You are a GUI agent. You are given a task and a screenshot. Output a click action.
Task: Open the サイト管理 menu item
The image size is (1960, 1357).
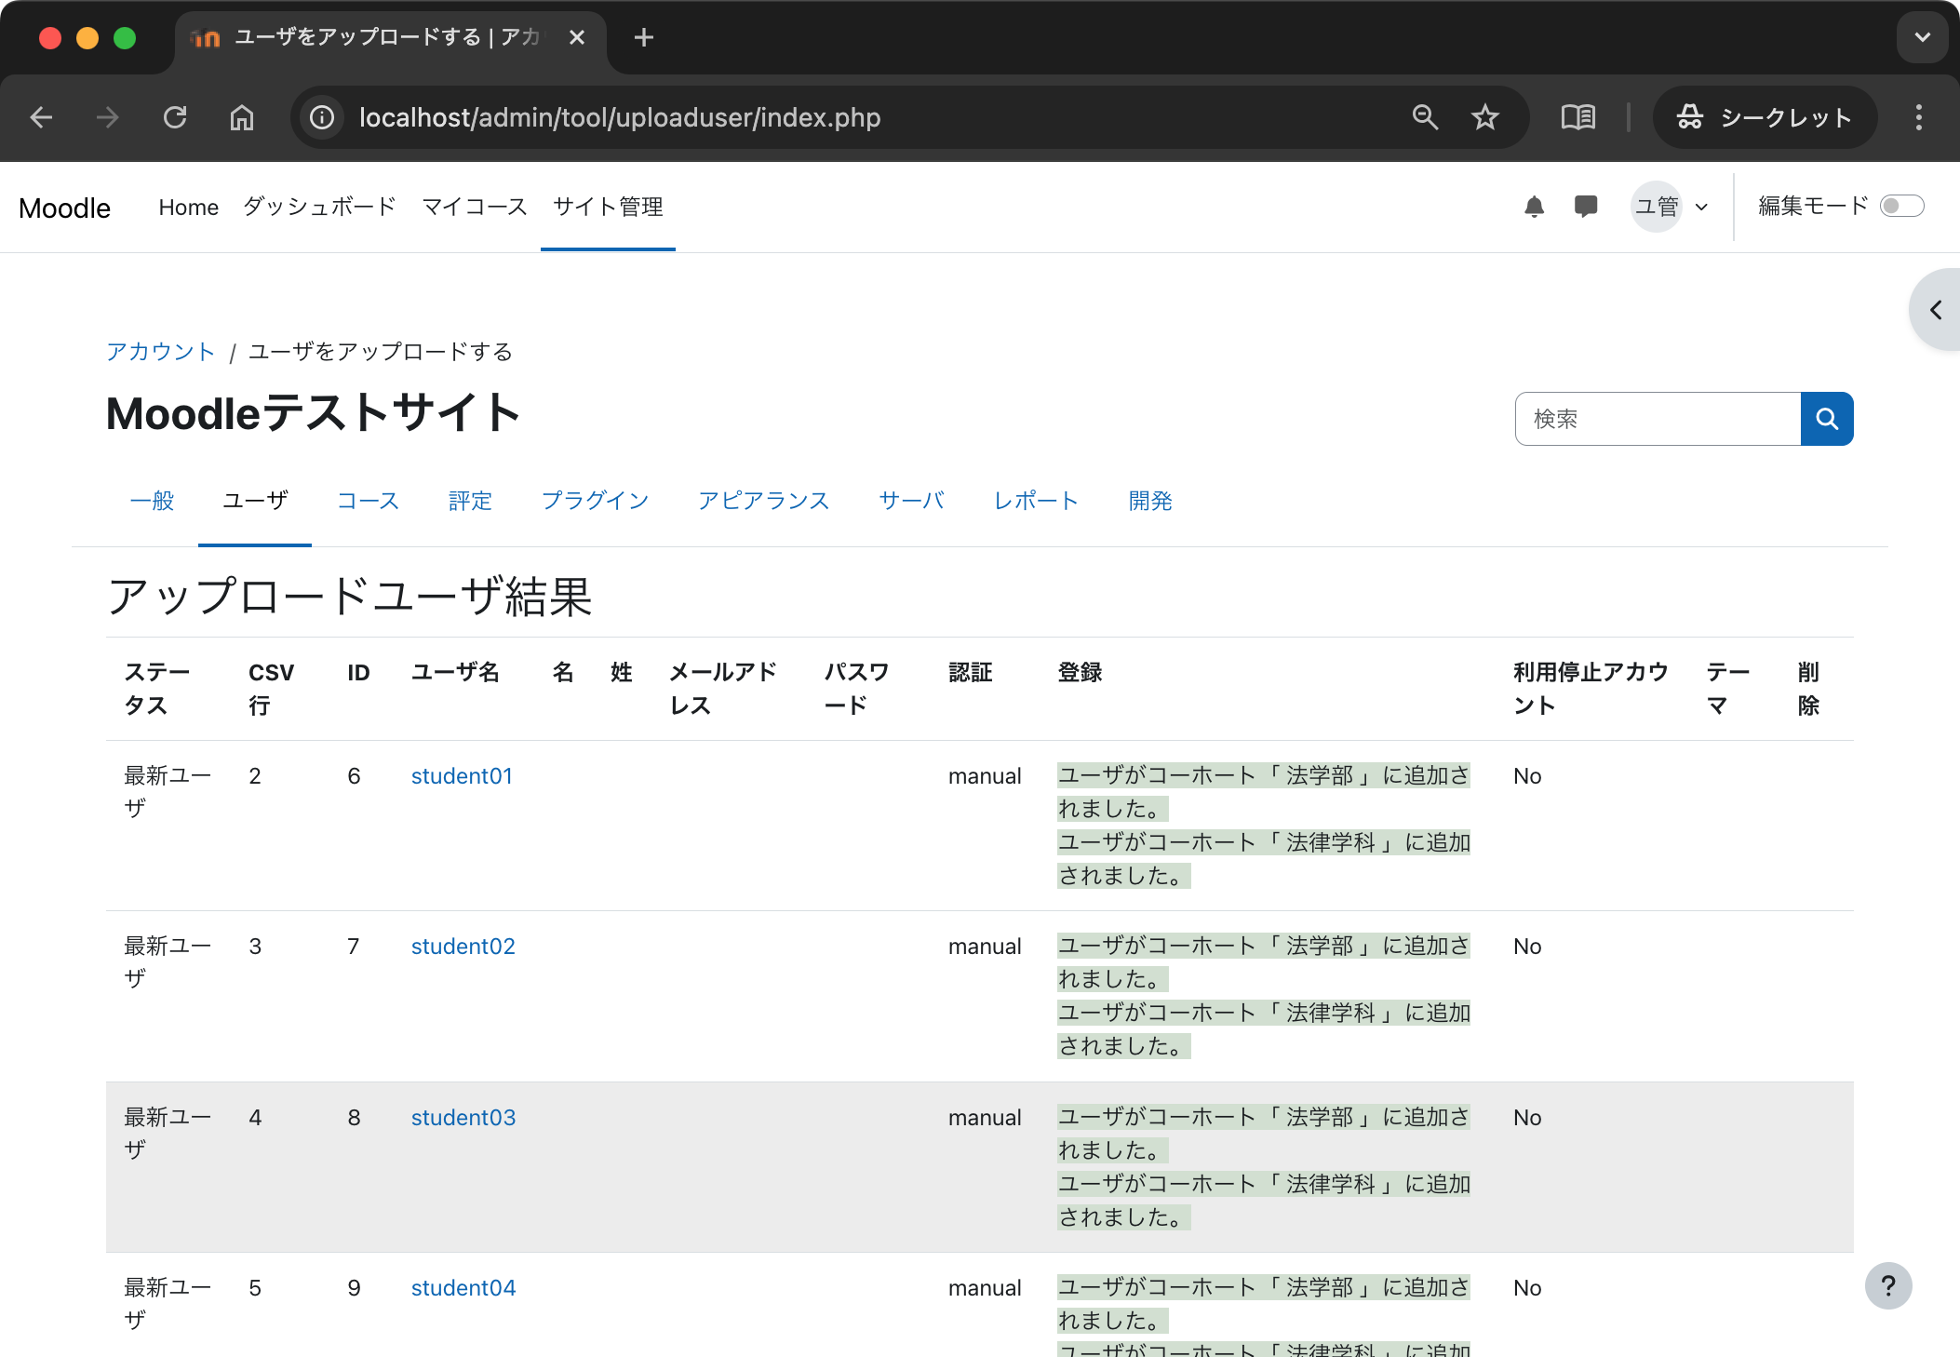pyautogui.click(x=607, y=207)
